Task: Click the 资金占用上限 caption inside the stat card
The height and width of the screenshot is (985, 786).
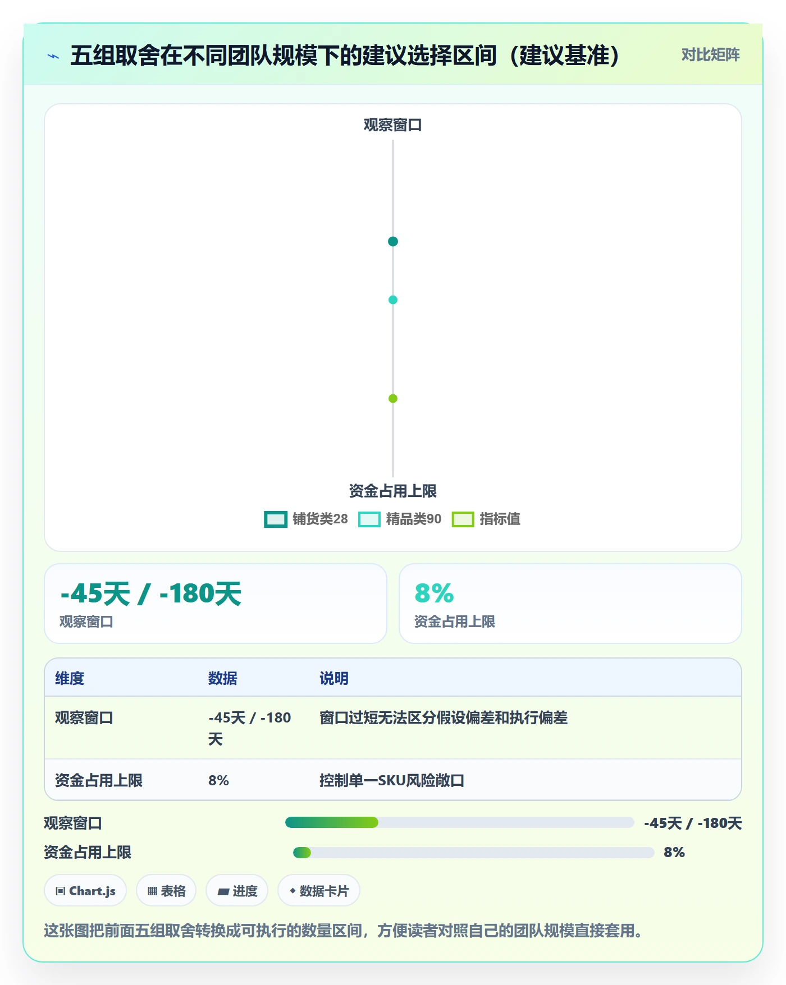Action: [x=455, y=622]
